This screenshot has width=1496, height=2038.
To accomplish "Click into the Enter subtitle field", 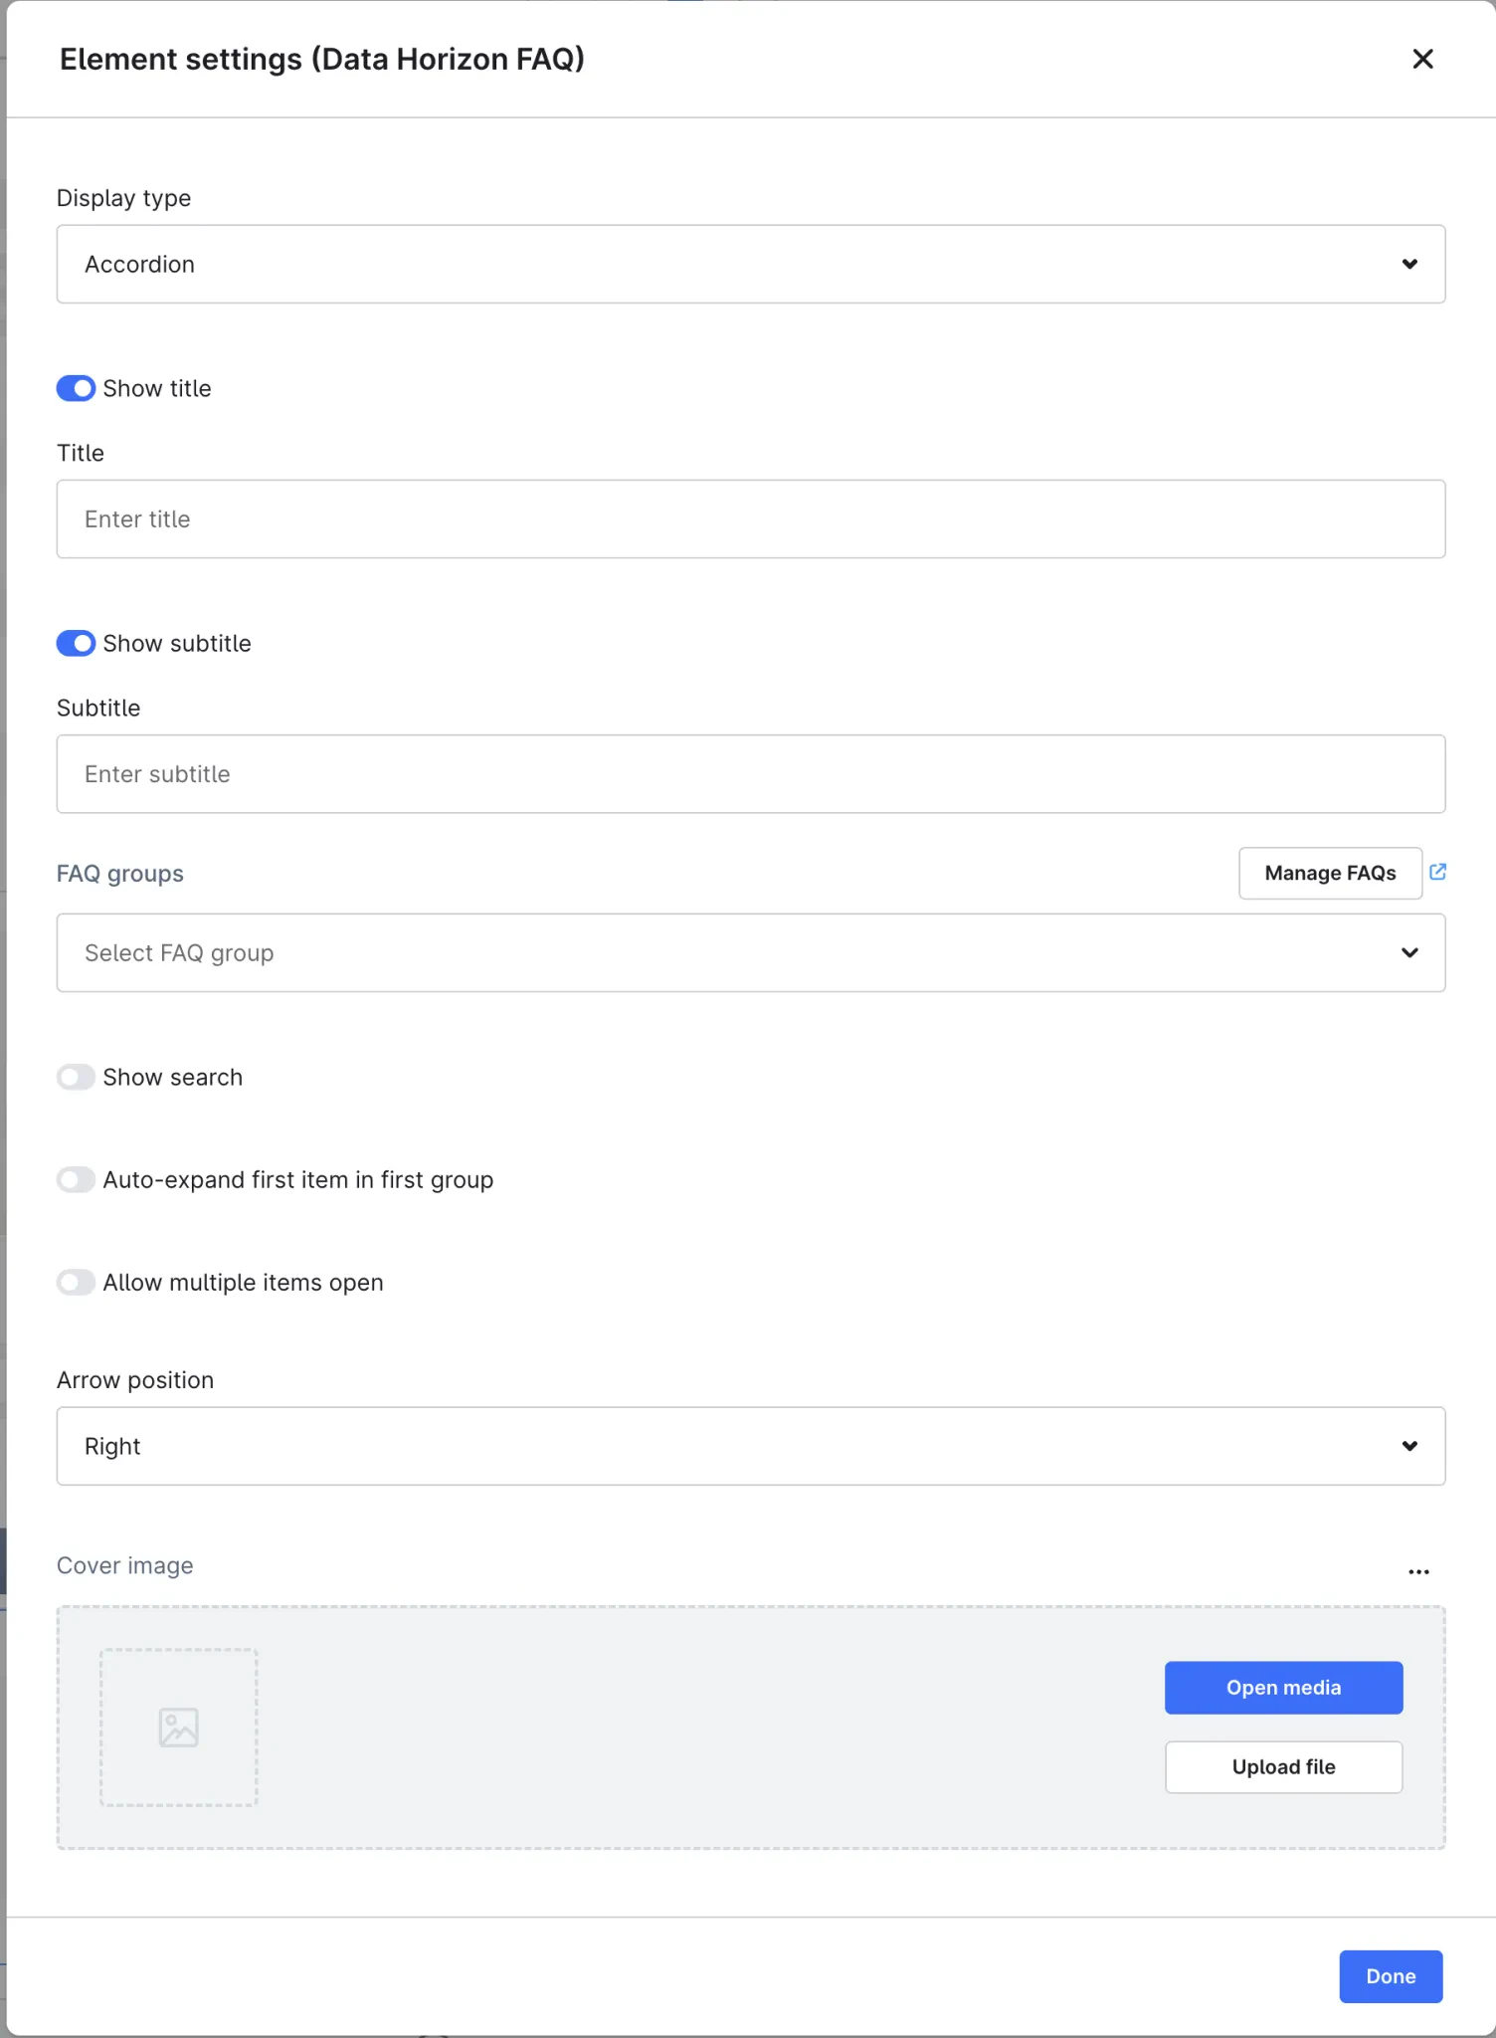I will tap(750, 773).
